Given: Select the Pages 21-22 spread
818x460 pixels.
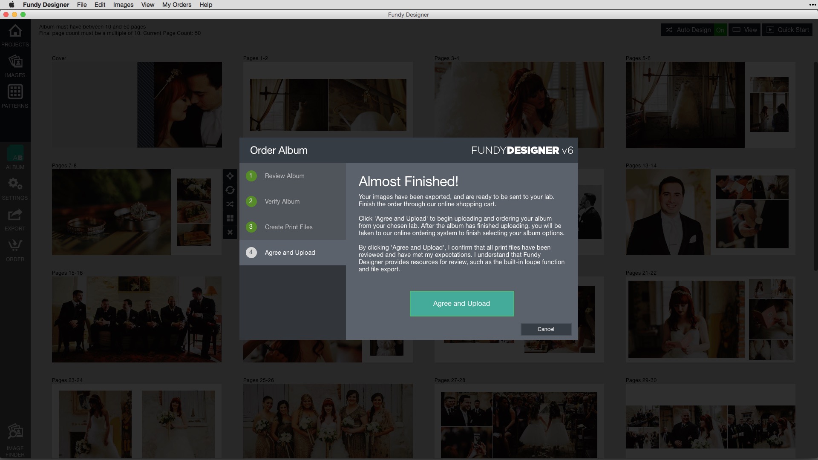Looking at the screenshot, I should pyautogui.click(x=711, y=319).
